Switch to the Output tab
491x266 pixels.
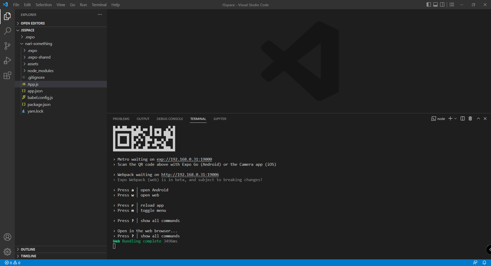[x=143, y=119]
